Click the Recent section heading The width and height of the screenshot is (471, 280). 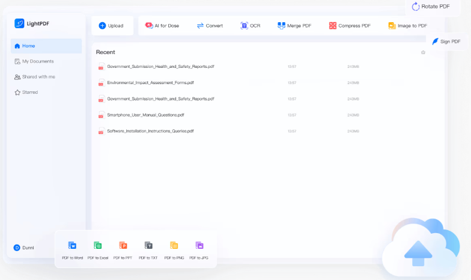pyautogui.click(x=106, y=52)
